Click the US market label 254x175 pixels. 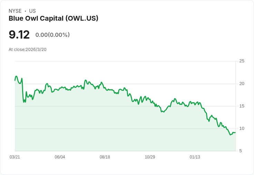tap(32, 11)
